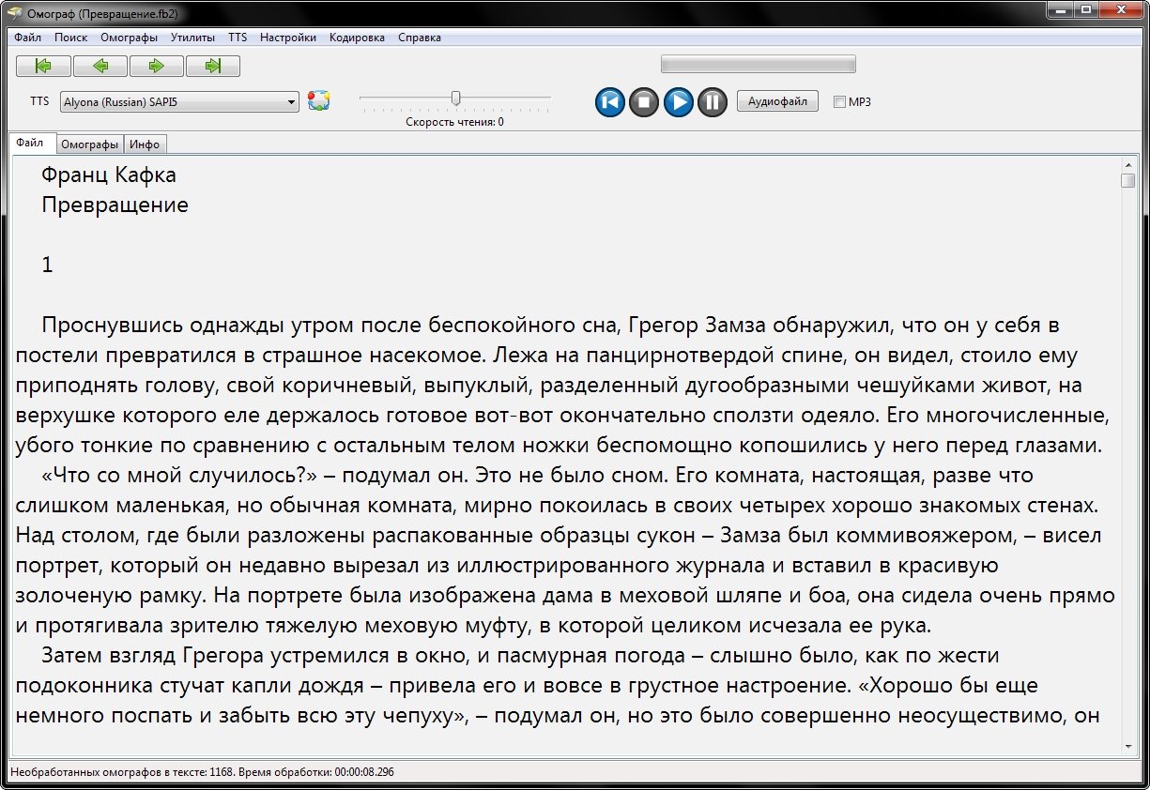The height and width of the screenshot is (790, 1150).
Task: Switch to the Омографы tab
Action: 90,144
